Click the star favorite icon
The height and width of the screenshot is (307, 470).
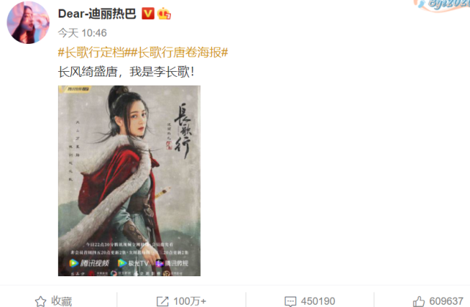click(40, 301)
